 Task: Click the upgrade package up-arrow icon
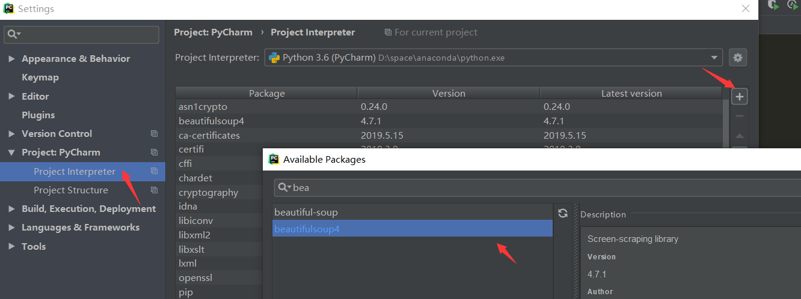click(739, 136)
